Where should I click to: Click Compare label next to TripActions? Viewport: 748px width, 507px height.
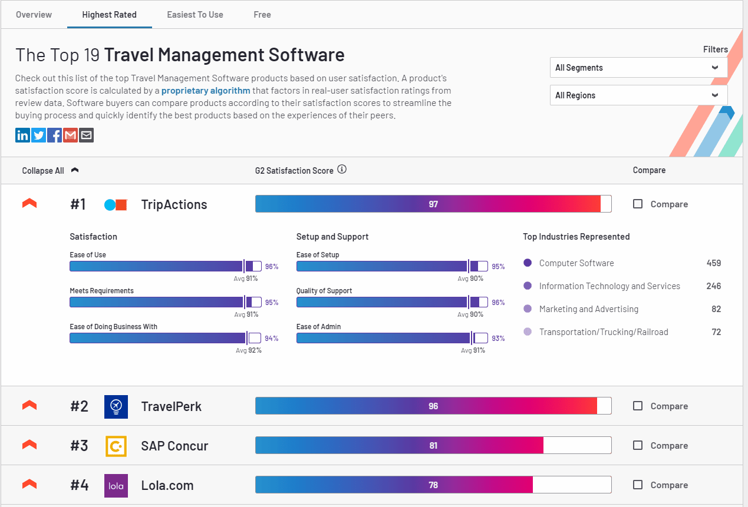coord(669,204)
